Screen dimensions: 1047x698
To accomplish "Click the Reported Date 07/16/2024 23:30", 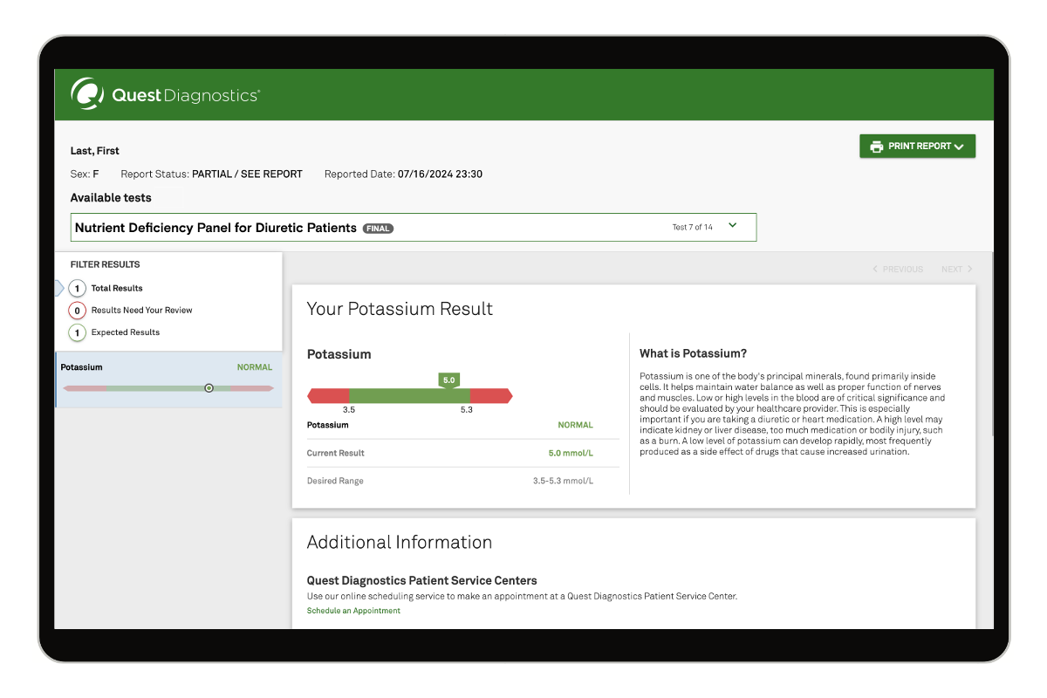I will pos(403,174).
